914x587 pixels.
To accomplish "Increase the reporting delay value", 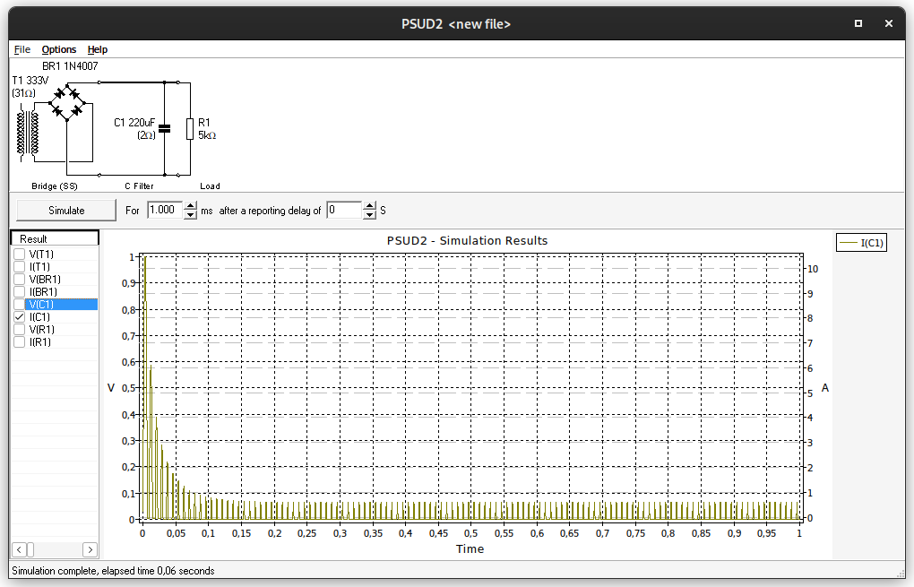I will coord(369,206).
